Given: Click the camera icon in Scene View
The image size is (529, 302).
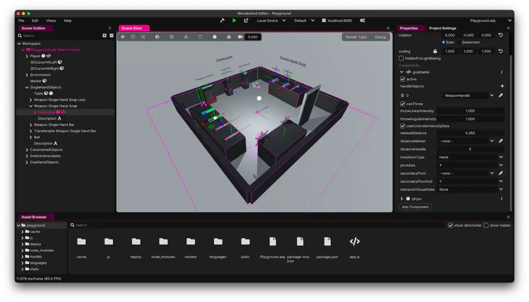Looking at the screenshot, I should 240,37.
